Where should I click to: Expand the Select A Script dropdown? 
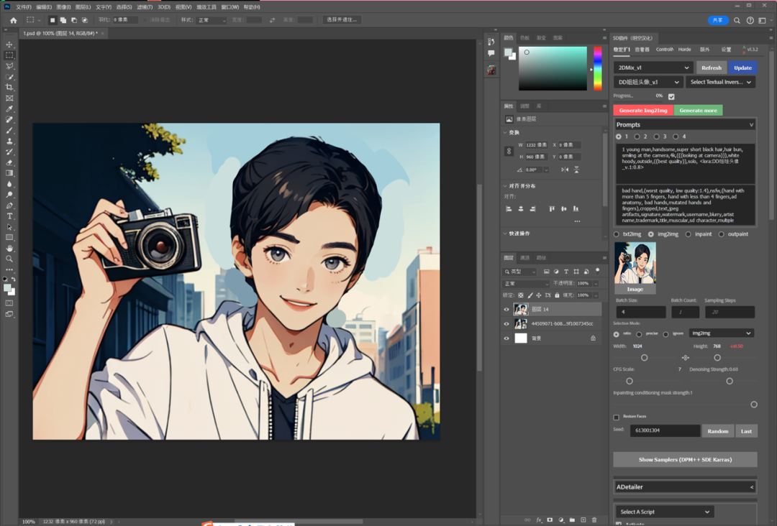pyautogui.click(x=665, y=512)
